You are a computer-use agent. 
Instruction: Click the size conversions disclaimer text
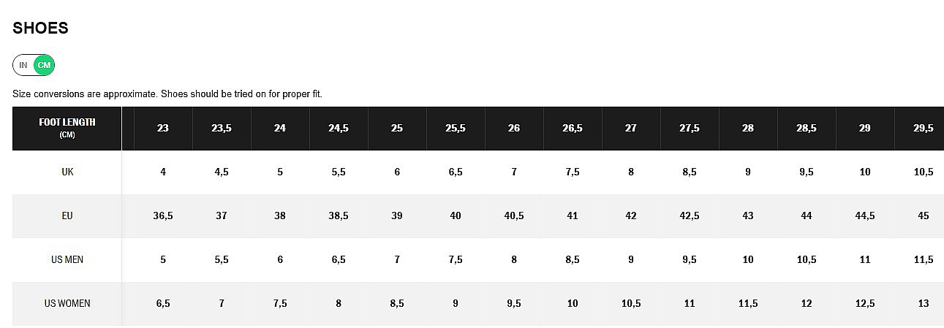pos(167,94)
